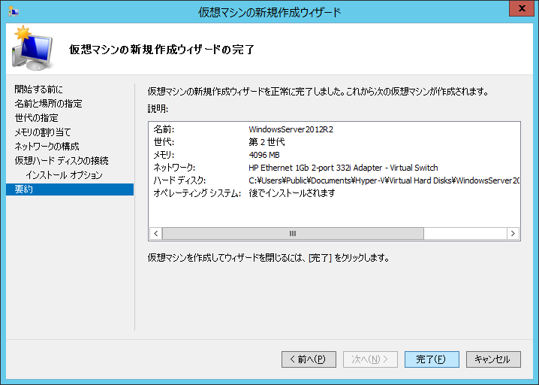The image size is (539, 385).
Task: Select the 名前と場所の指定 step
Action: [x=49, y=104]
